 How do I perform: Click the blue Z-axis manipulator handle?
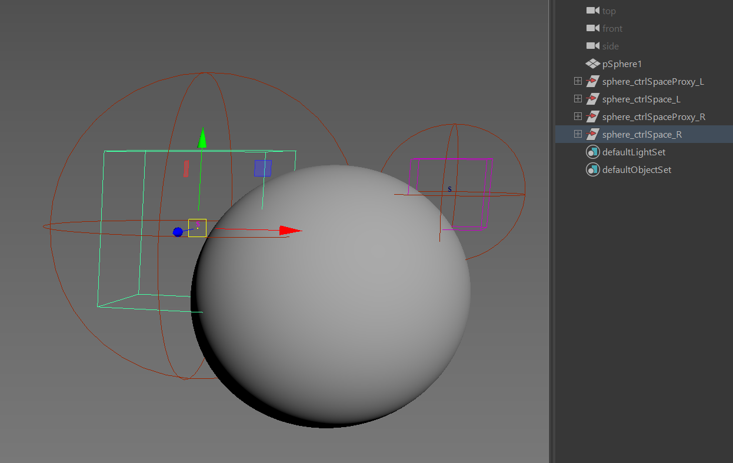click(x=178, y=232)
